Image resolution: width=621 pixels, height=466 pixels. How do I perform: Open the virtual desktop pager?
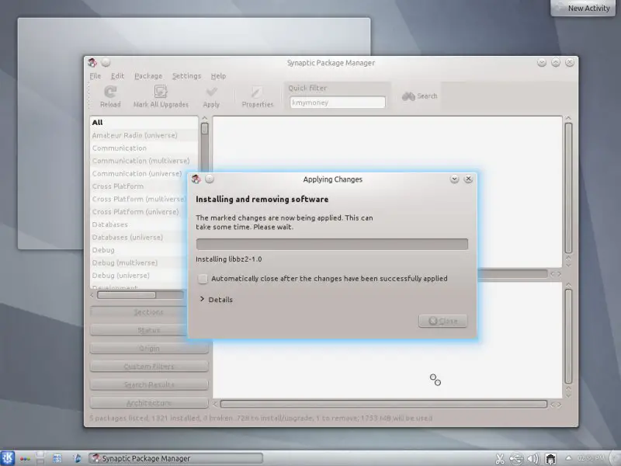coord(40,458)
